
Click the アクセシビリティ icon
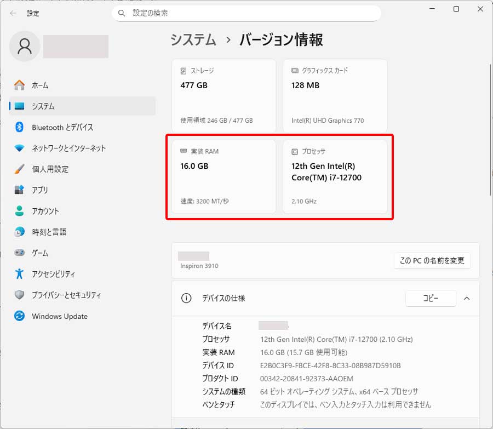pyautogui.click(x=20, y=274)
